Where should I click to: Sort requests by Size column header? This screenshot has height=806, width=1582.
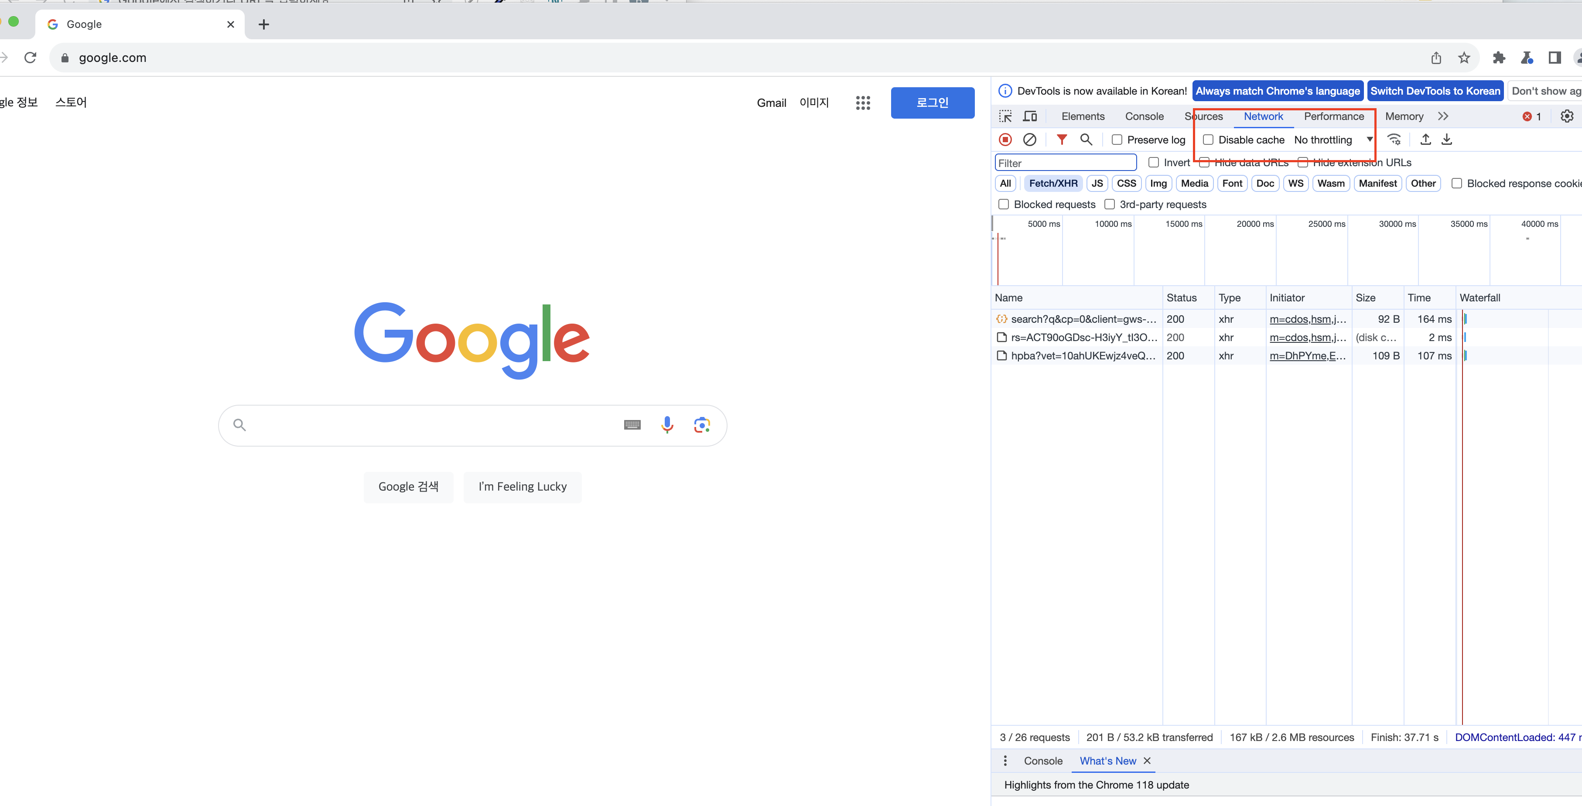(1377, 298)
